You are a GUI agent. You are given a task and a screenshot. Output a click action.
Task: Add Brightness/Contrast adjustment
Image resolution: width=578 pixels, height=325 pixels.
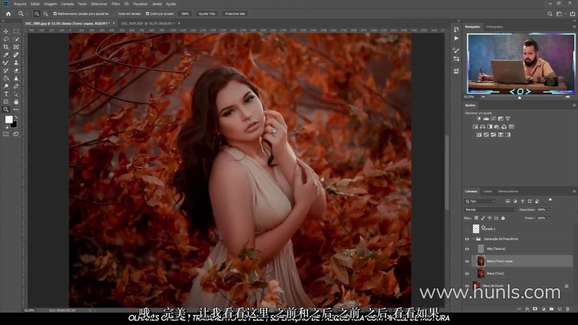coord(479,119)
